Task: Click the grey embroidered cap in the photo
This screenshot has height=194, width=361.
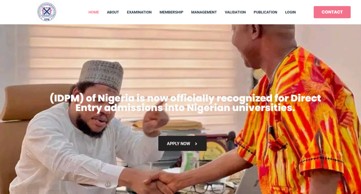Action: click(x=102, y=74)
